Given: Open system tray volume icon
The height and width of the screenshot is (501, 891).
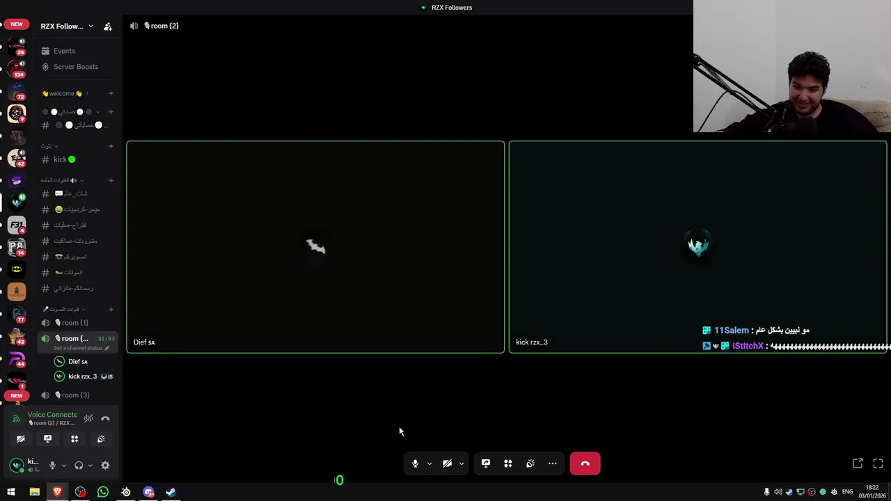Looking at the screenshot, I should click(778, 492).
